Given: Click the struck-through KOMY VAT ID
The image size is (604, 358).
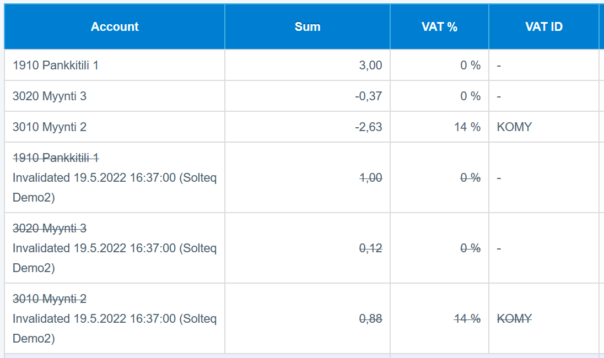Looking at the screenshot, I should [514, 319].
